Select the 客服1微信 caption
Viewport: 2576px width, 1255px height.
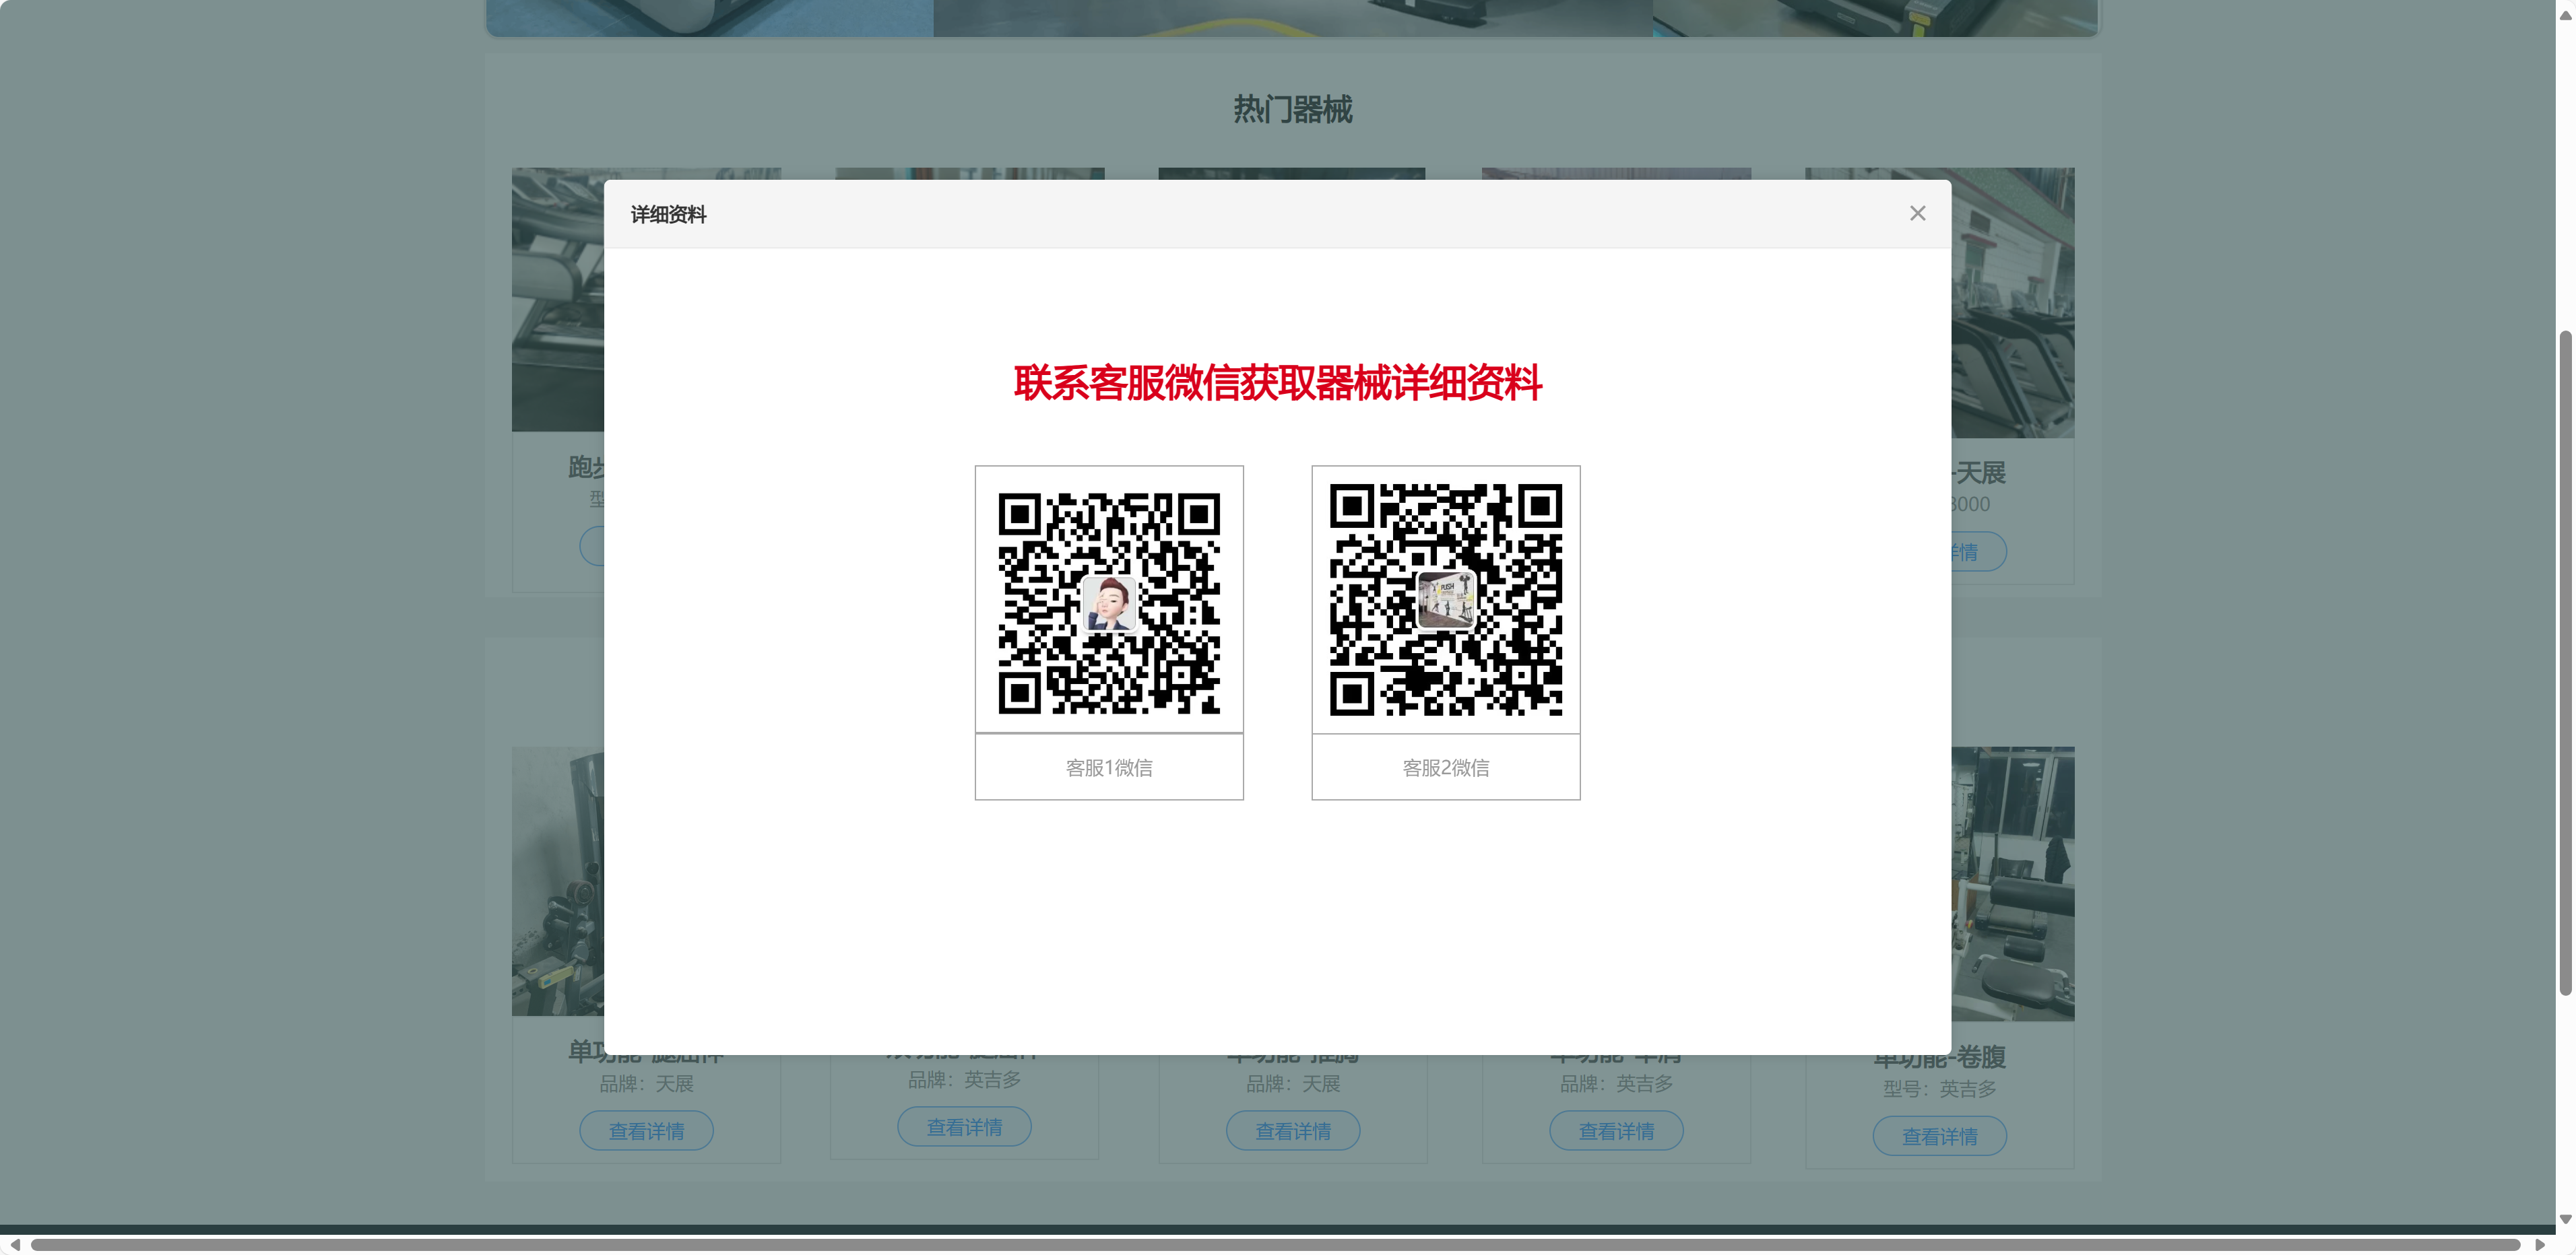tap(1109, 768)
